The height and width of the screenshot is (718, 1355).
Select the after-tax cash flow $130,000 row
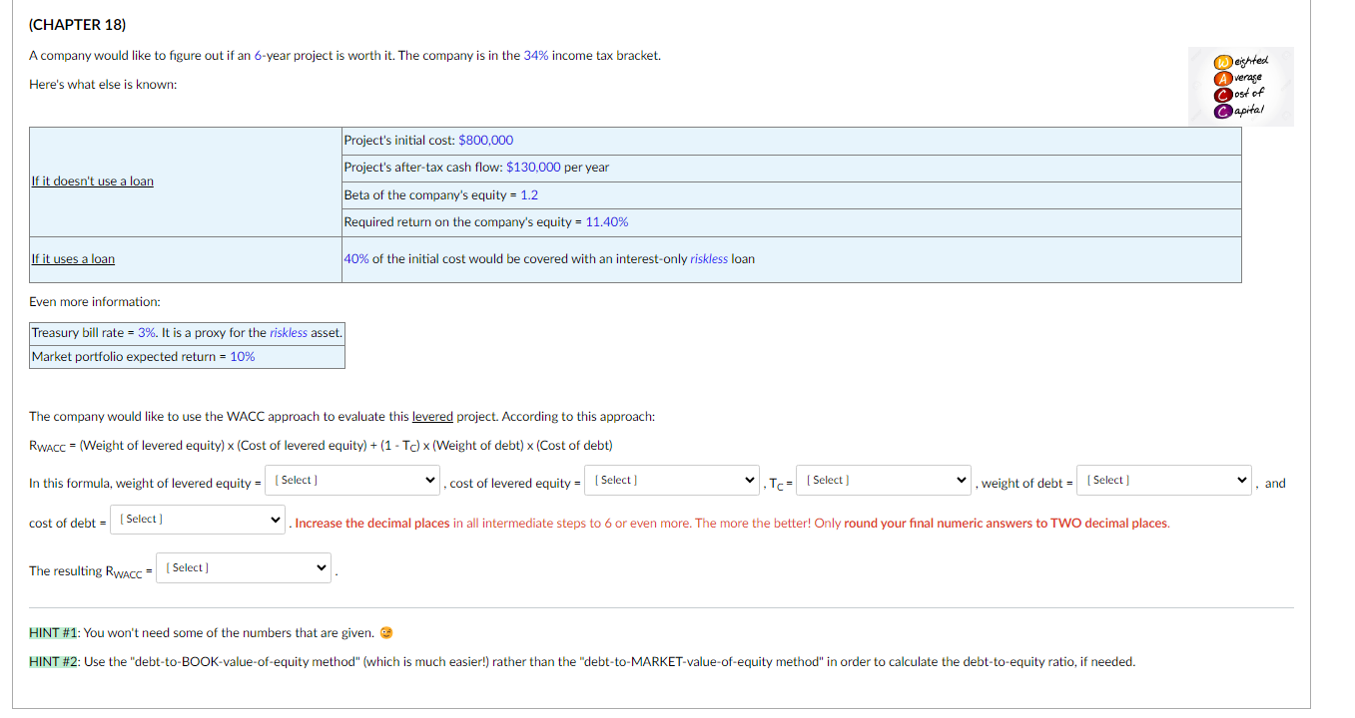point(791,168)
